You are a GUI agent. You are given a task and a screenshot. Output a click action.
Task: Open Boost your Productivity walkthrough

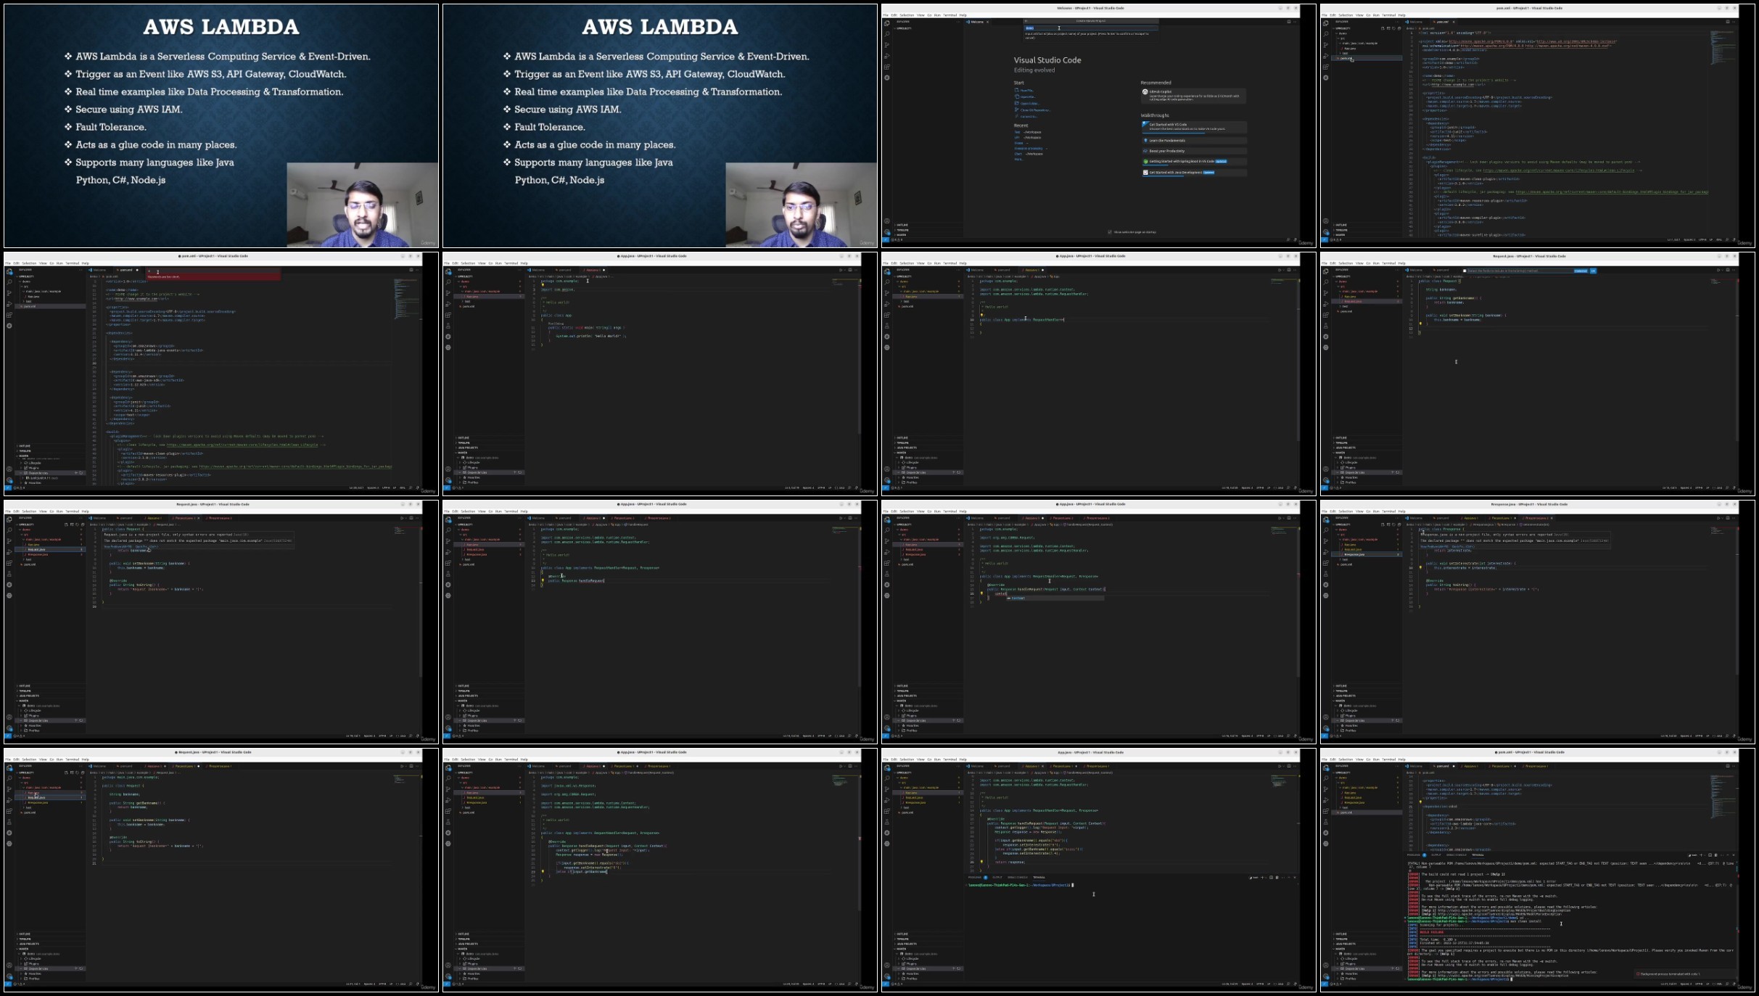pyautogui.click(x=1195, y=151)
